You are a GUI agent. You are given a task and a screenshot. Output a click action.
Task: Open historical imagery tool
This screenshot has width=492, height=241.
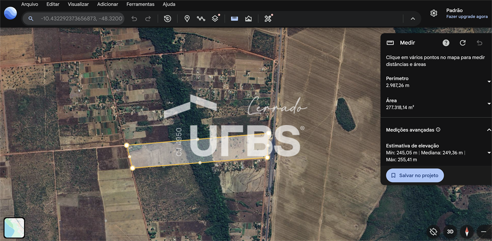coord(168,19)
